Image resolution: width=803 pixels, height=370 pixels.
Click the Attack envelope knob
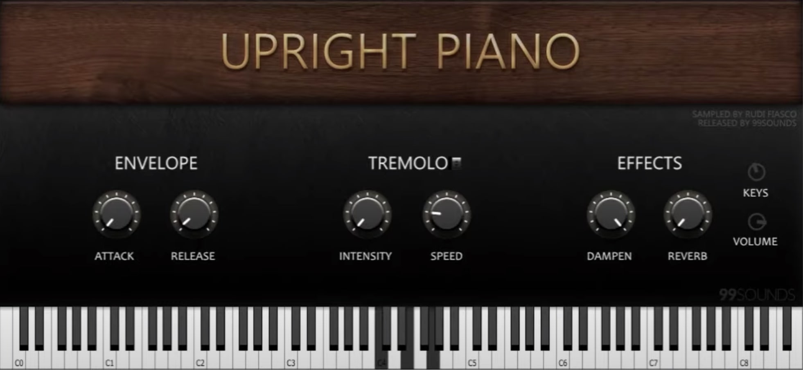click(117, 214)
